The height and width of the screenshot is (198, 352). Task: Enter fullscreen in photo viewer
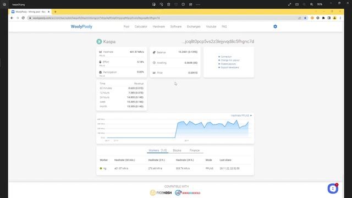click(x=290, y=4)
